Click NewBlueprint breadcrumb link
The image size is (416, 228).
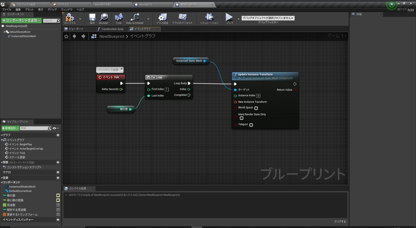[113, 36]
